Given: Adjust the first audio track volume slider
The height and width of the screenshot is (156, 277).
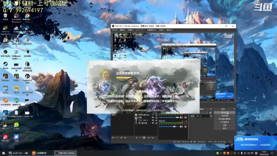Looking at the screenshot, I should (169, 118).
